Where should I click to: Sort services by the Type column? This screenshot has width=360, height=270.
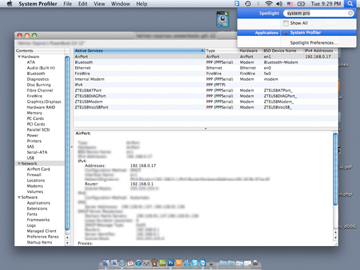click(x=222, y=50)
